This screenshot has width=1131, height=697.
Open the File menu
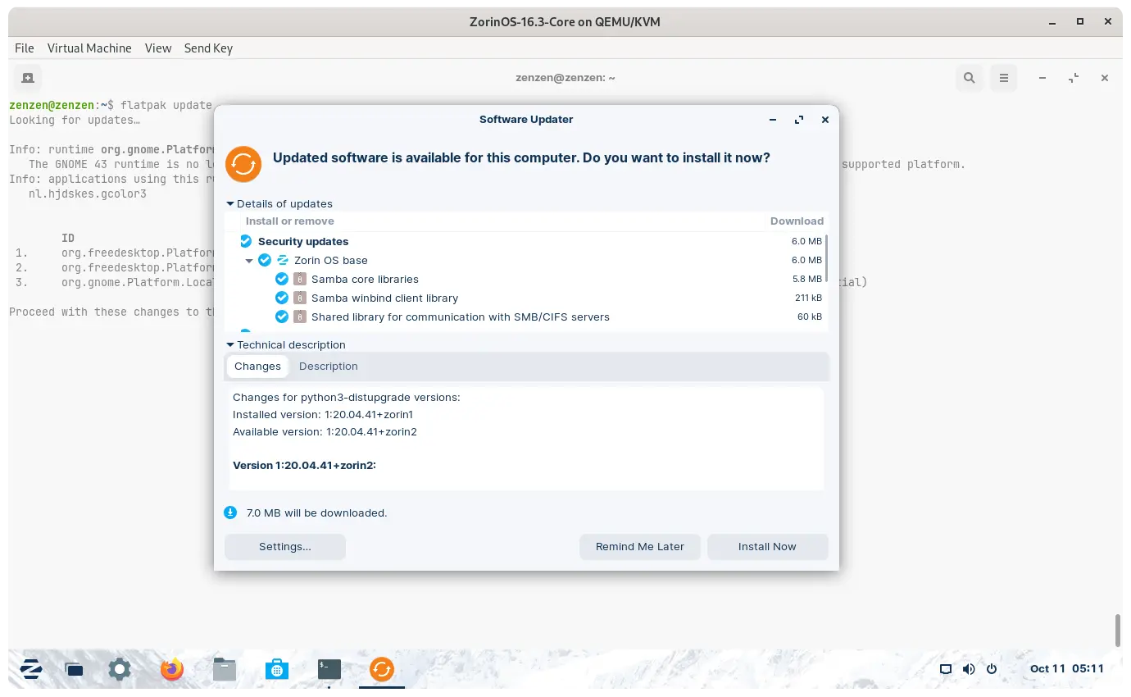click(25, 48)
